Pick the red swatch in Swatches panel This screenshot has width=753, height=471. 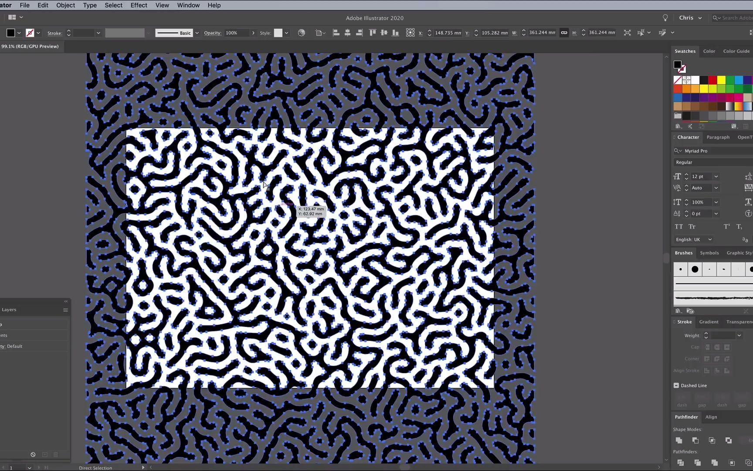(712, 80)
